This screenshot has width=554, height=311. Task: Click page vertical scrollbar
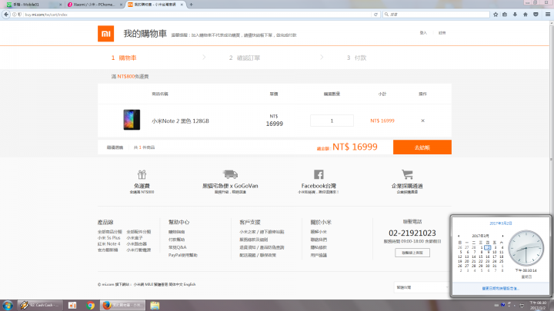pos(552,160)
